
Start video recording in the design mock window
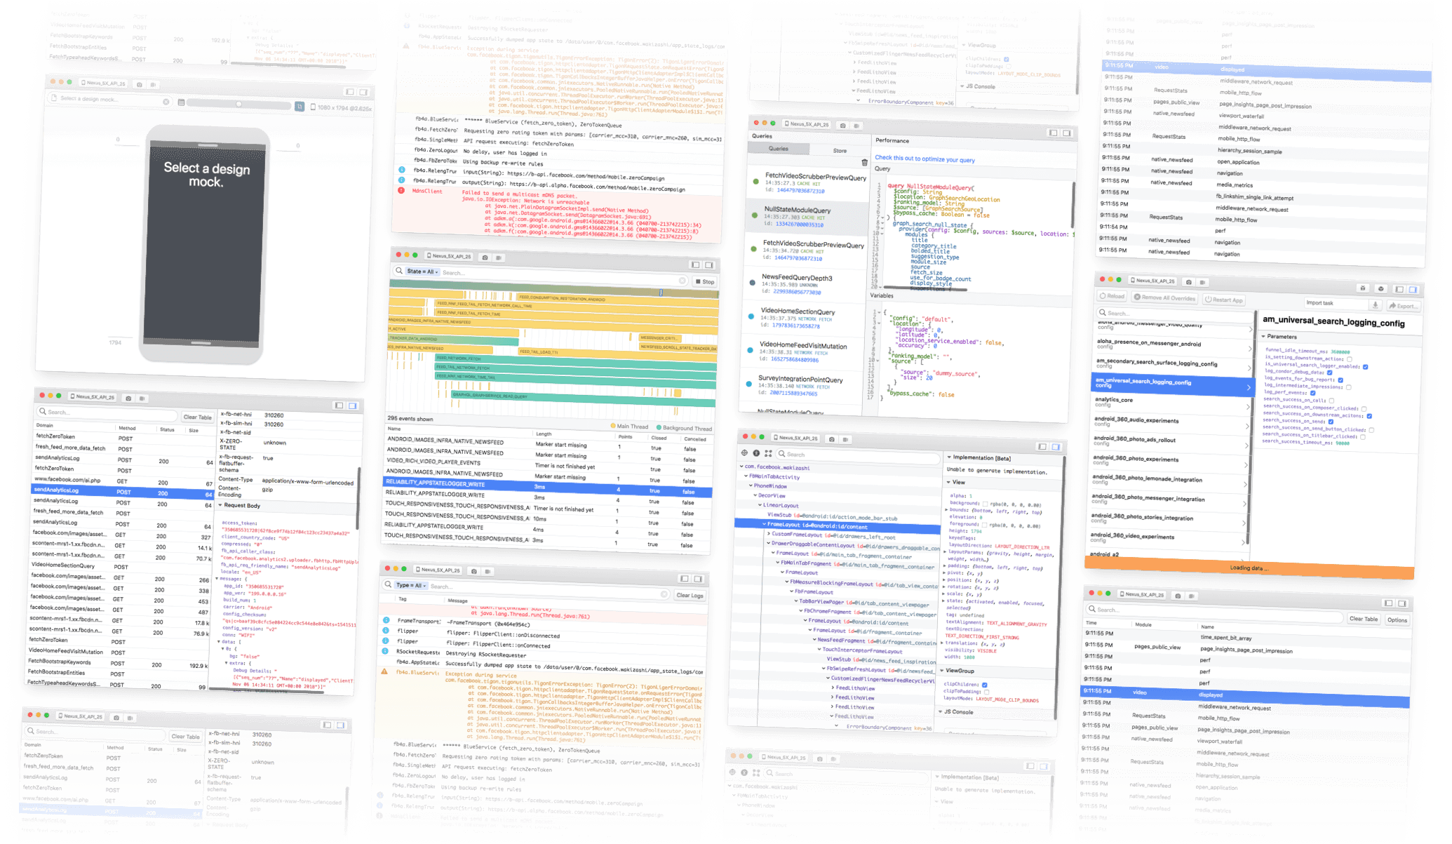coord(152,85)
